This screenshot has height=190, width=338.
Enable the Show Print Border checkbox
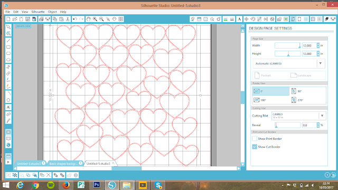point(255,138)
